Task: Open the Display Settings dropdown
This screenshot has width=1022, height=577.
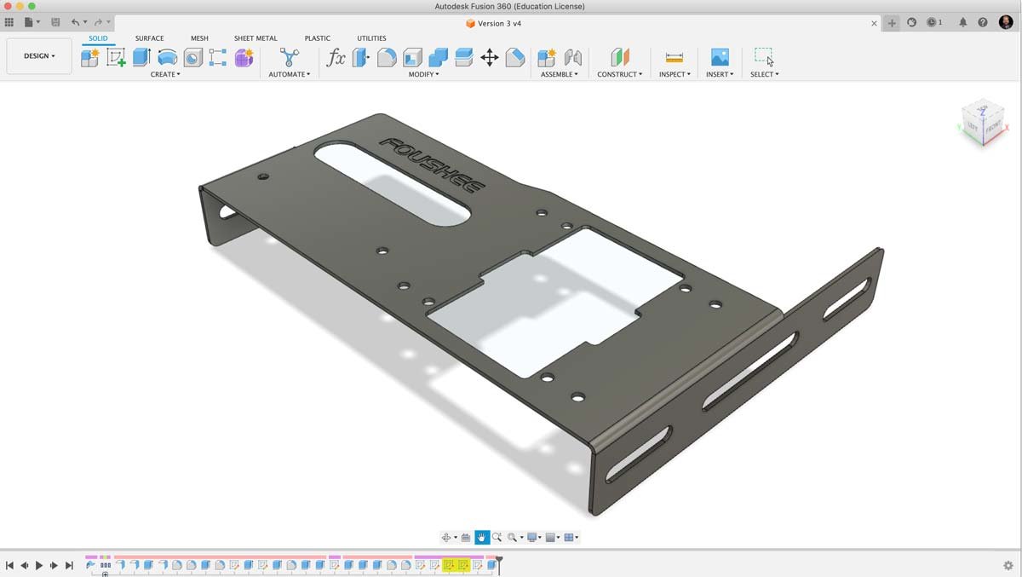Action: [536, 538]
